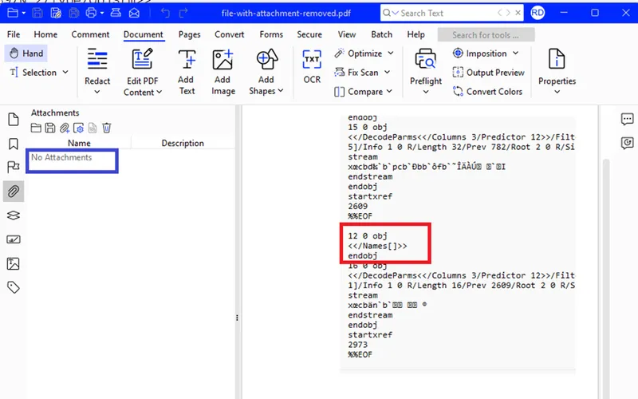The width and height of the screenshot is (638, 399).
Task: Activate the Hand tool
Action: click(x=26, y=53)
